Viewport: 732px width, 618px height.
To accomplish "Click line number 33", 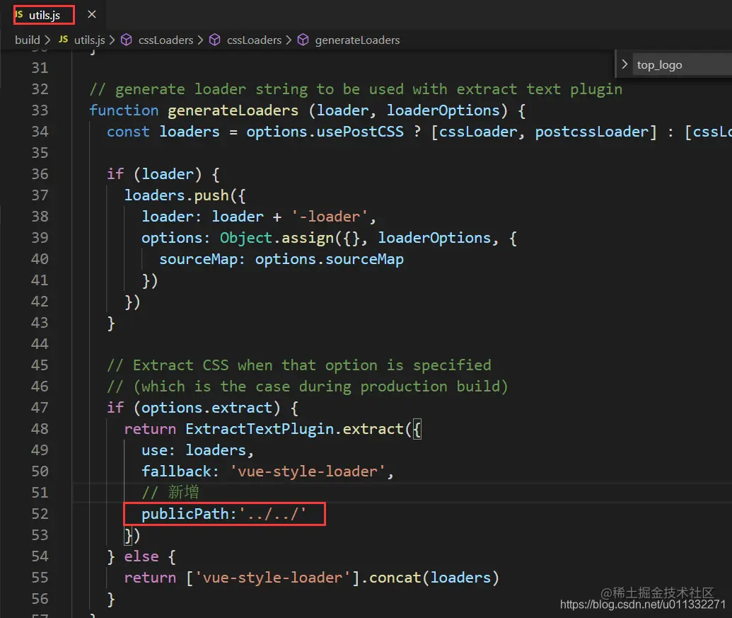I will pos(40,110).
